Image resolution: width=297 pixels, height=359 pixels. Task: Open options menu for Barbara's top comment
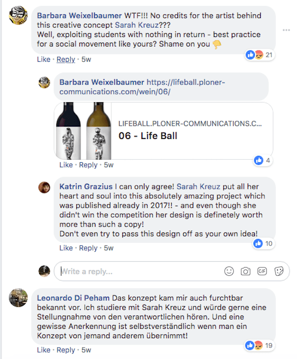286,30
